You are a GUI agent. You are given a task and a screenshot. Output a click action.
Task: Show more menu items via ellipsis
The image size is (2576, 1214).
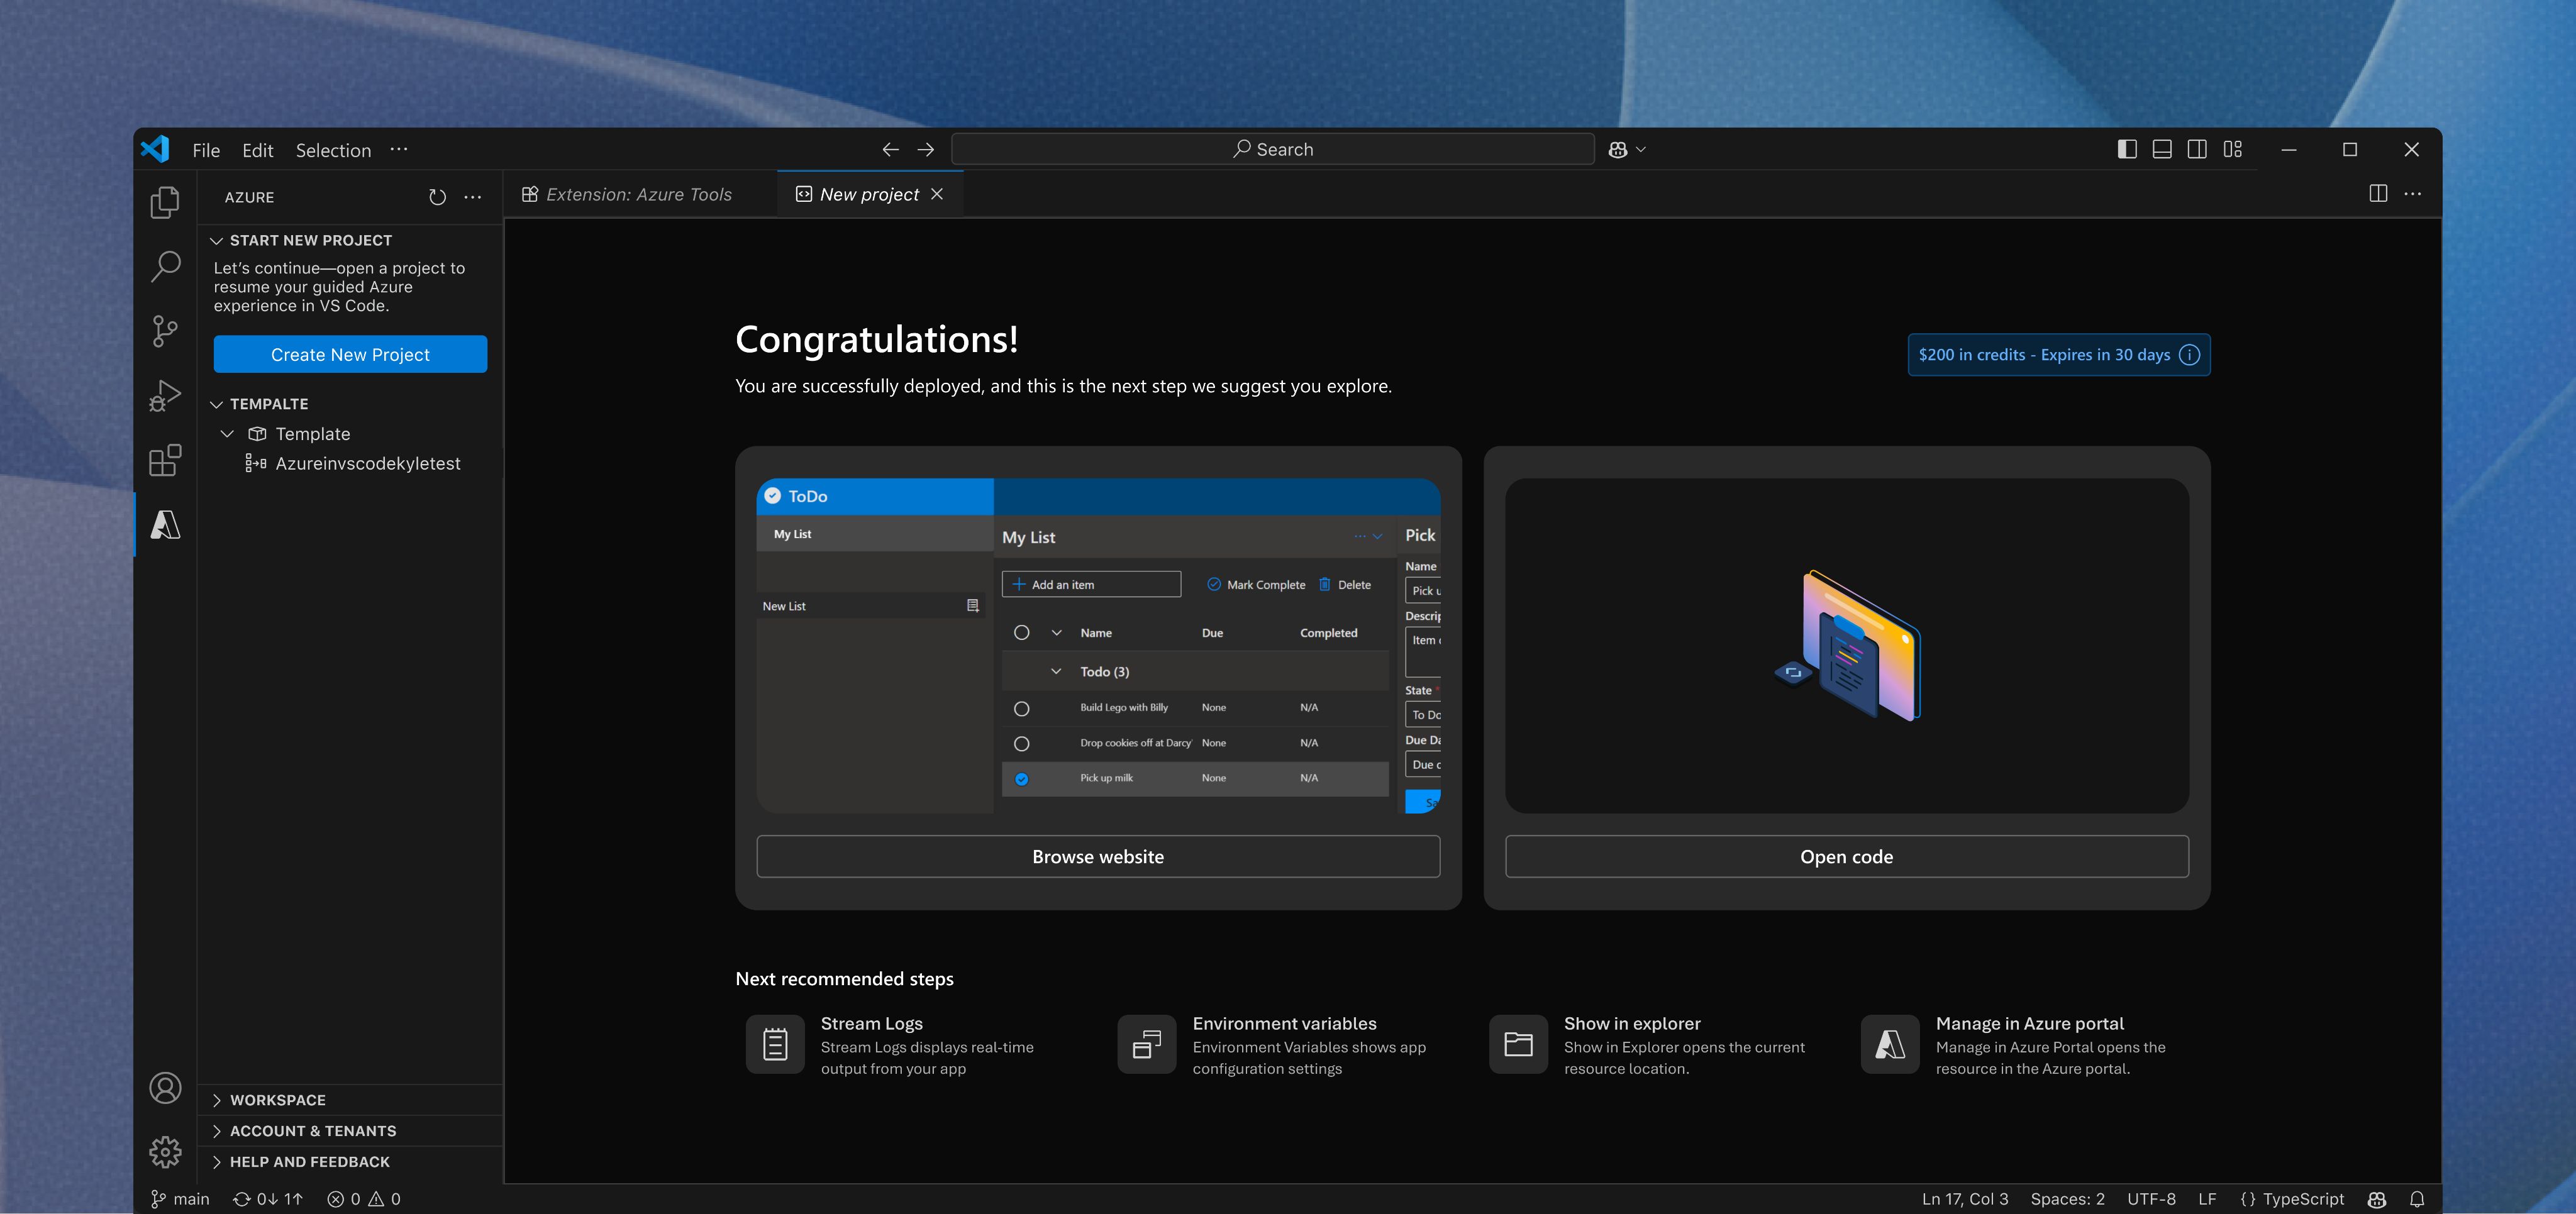point(399,149)
